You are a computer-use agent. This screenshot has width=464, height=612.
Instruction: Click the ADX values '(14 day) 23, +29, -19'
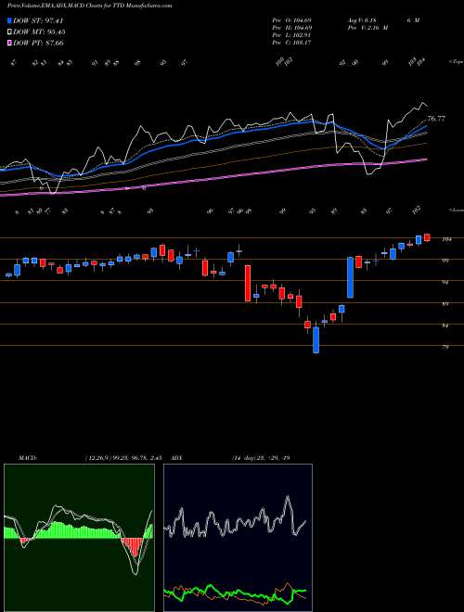(x=261, y=458)
